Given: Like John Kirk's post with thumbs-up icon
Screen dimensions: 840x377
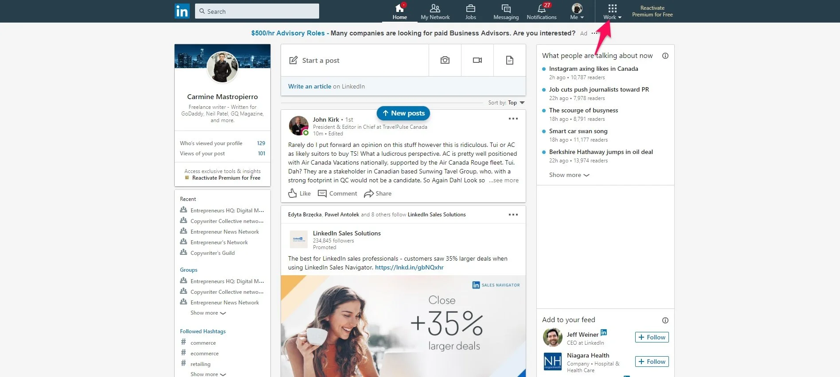Looking at the screenshot, I should [x=293, y=193].
